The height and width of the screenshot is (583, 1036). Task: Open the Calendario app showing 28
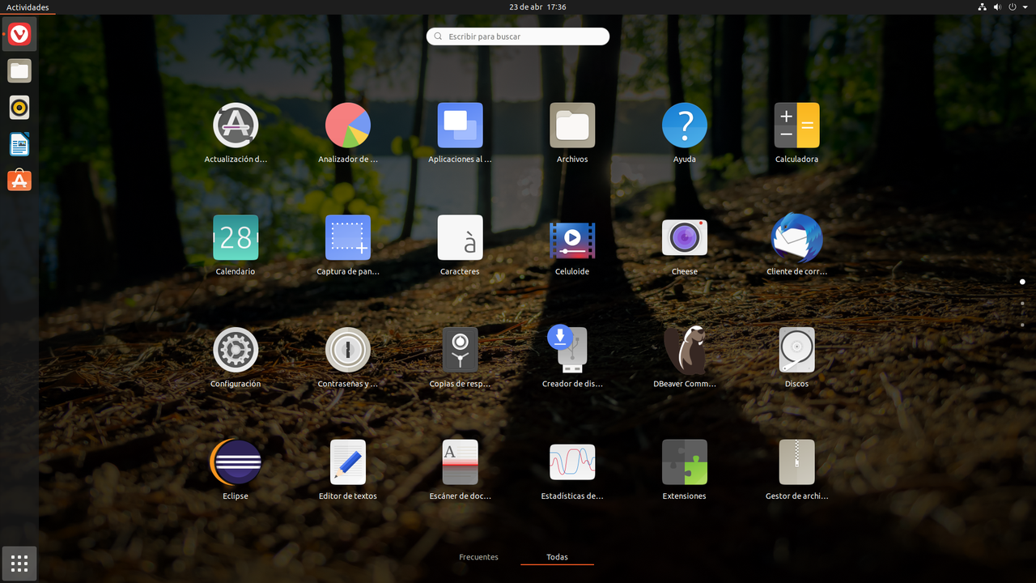pos(236,237)
